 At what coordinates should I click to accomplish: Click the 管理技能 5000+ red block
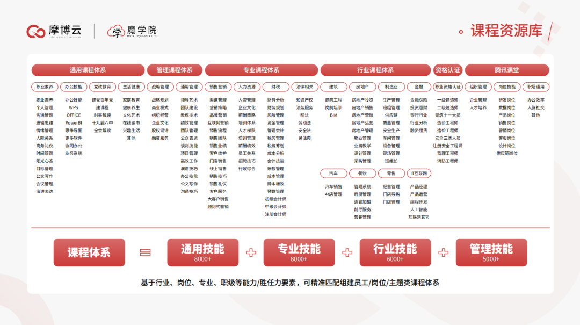click(x=491, y=252)
